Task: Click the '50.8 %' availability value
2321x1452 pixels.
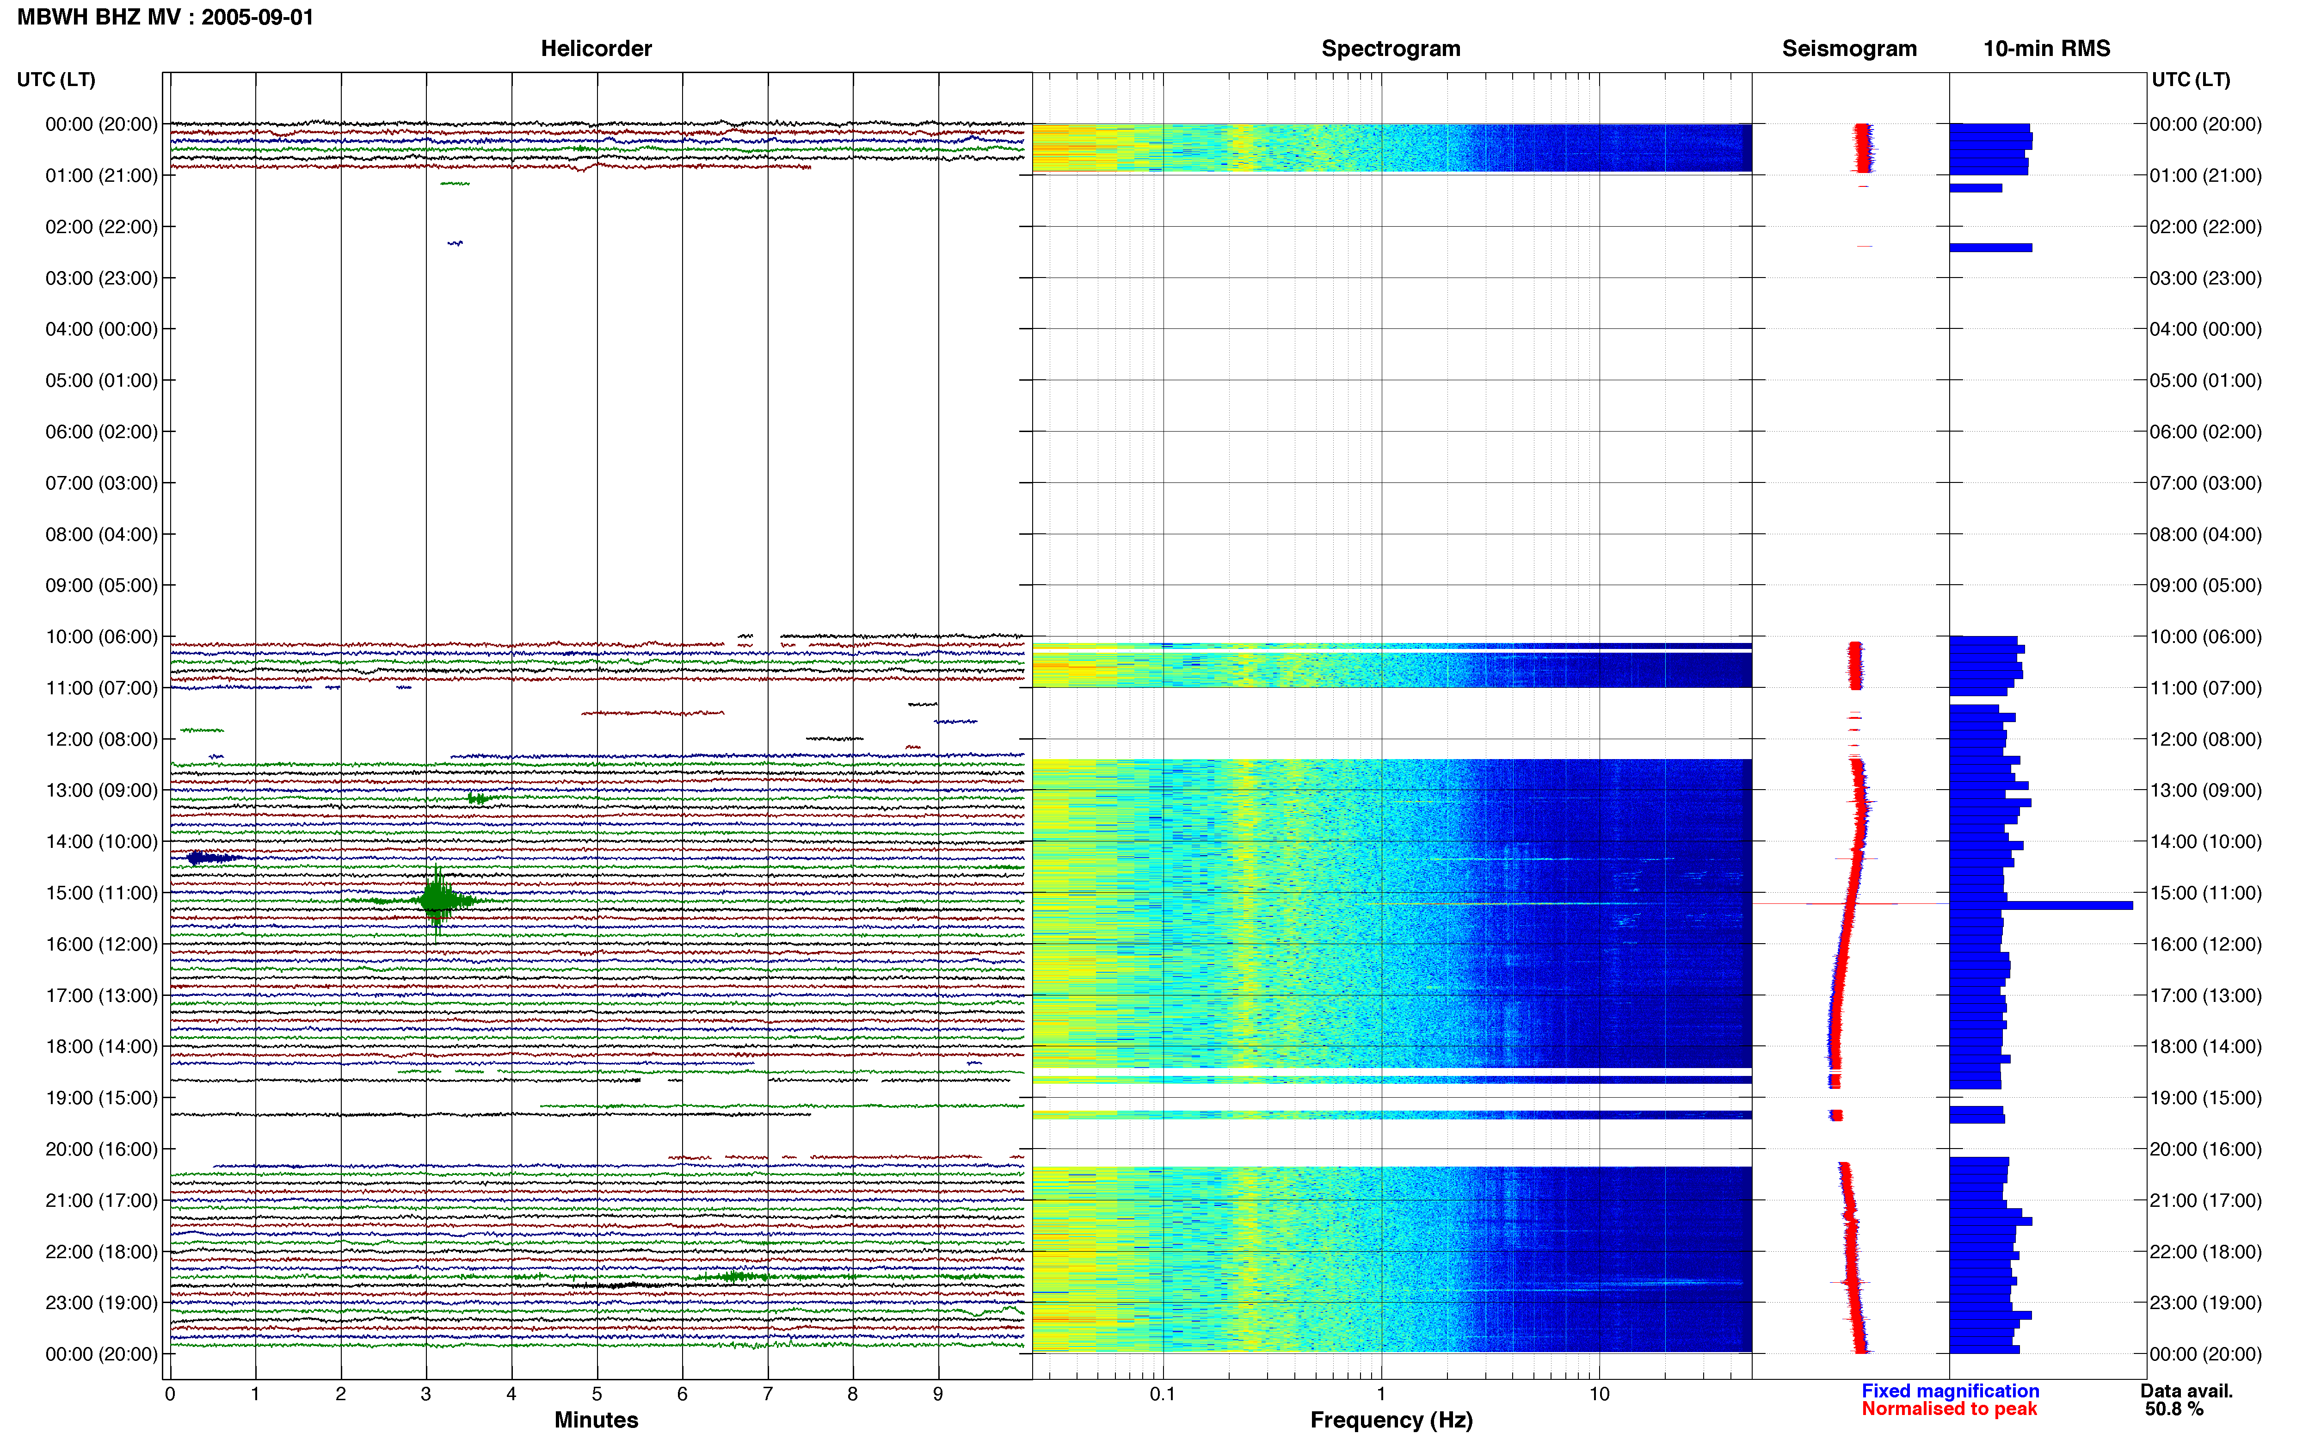Action: (x=2174, y=1409)
